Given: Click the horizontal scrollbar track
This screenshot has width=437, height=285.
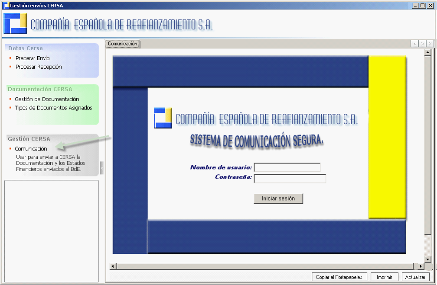Looking at the screenshot, I should (265, 266).
